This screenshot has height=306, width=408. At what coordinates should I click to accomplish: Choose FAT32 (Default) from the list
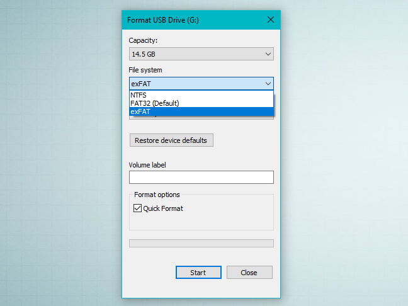(x=201, y=103)
